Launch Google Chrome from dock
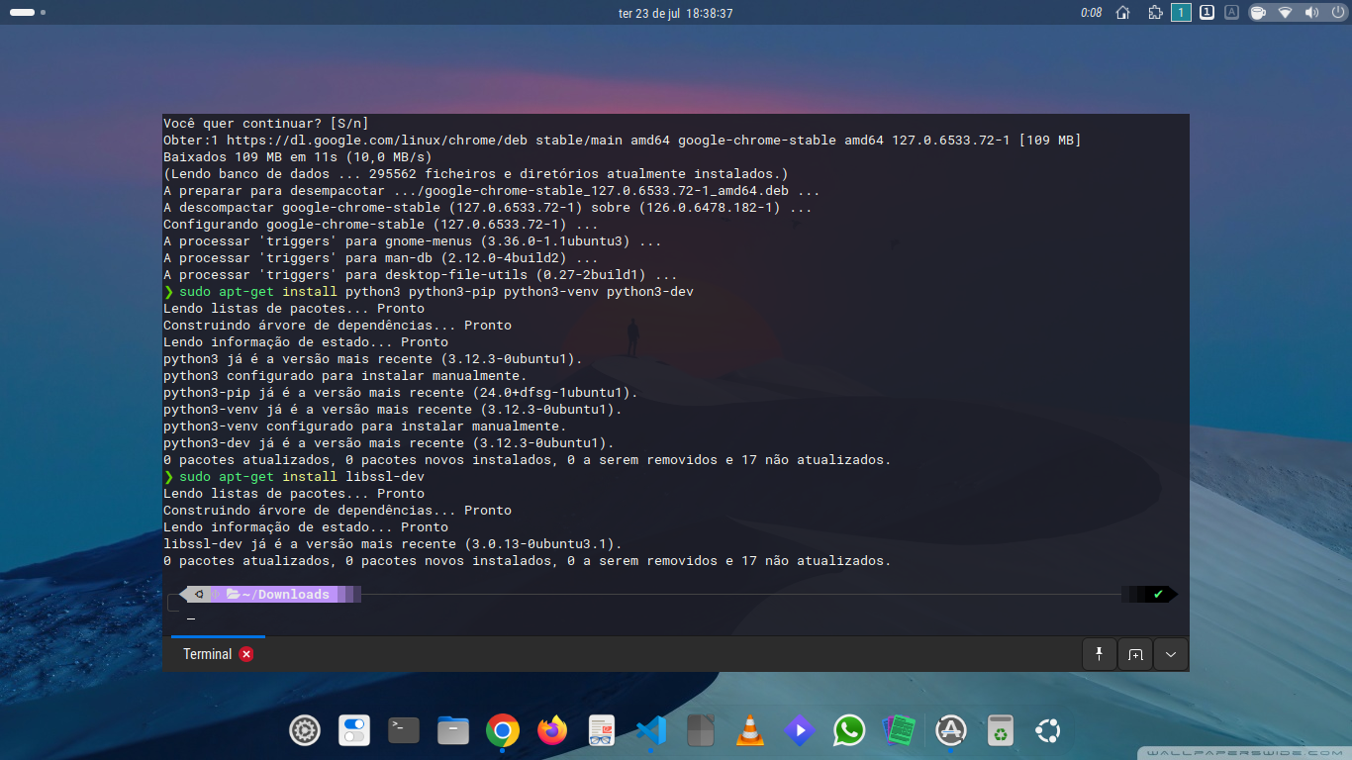The width and height of the screenshot is (1352, 760). click(503, 731)
